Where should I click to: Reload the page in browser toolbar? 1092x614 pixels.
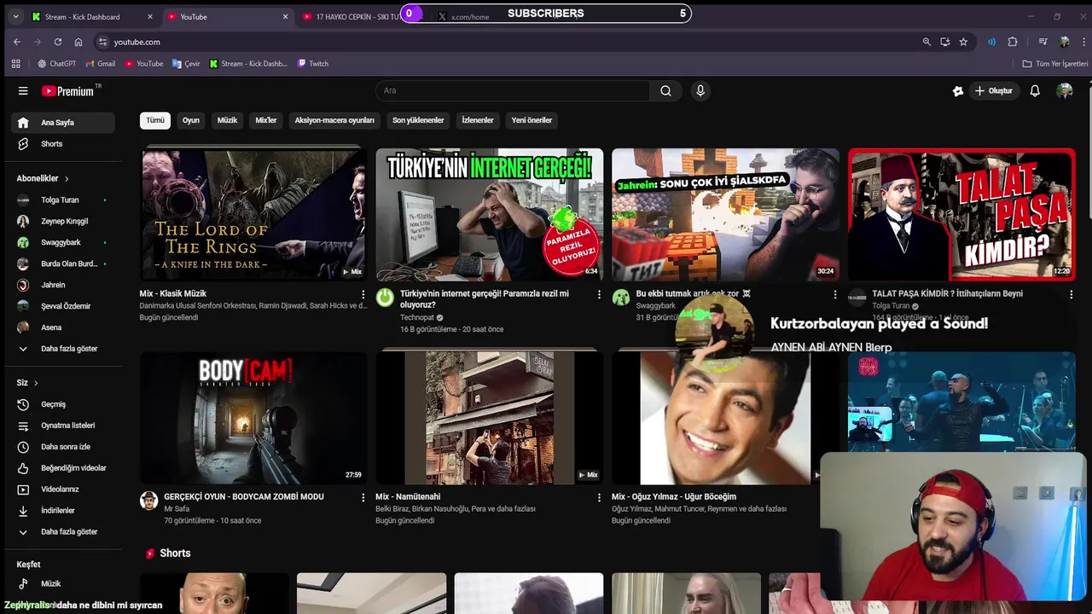tap(58, 42)
